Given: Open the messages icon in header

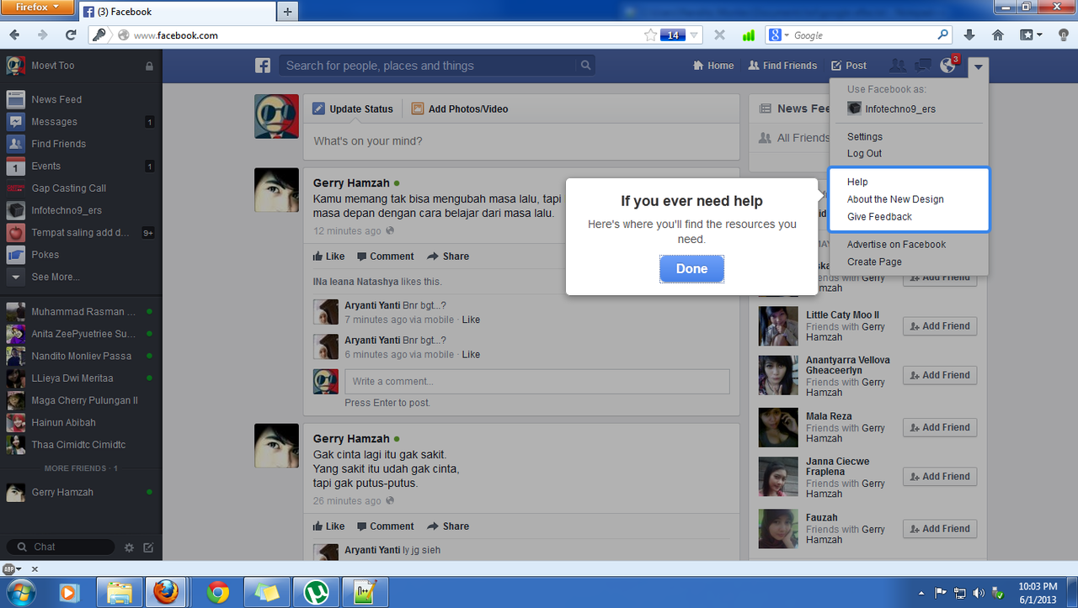Looking at the screenshot, I should pos(923,66).
